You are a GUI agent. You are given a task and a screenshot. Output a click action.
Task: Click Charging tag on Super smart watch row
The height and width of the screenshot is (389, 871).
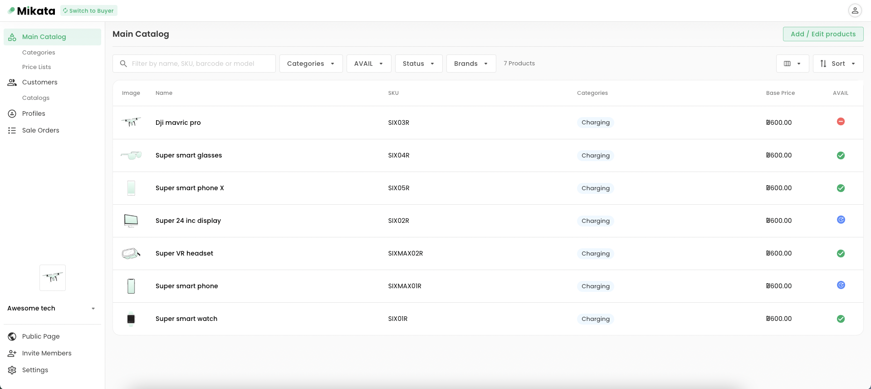[596, 319]
